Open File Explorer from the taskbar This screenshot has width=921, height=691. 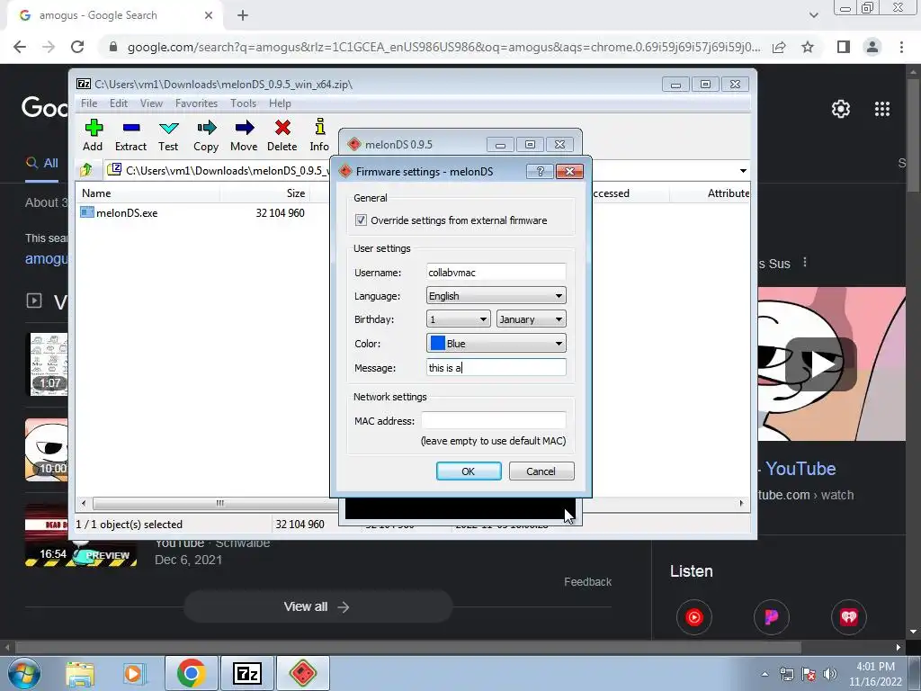point(80,673)
